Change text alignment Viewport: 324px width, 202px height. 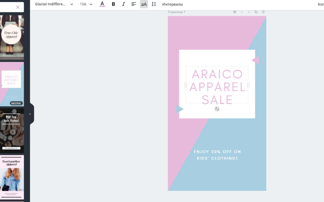coord(134,4)
